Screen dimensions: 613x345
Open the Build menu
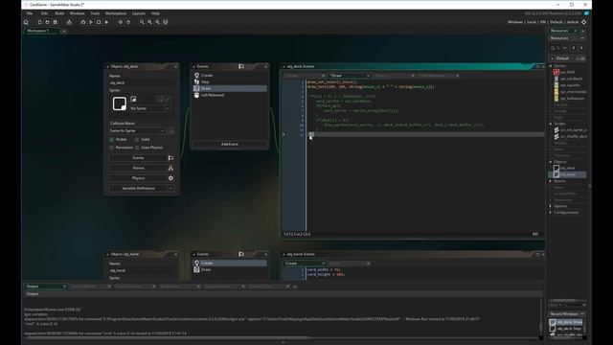(x=59, y=13)
